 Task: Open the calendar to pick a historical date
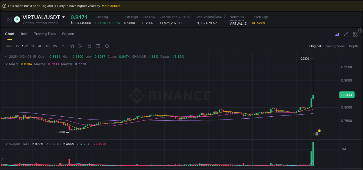pyautogui.click(x=72, y=46)
